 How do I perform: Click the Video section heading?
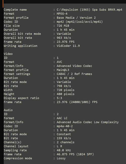point(8,54)
